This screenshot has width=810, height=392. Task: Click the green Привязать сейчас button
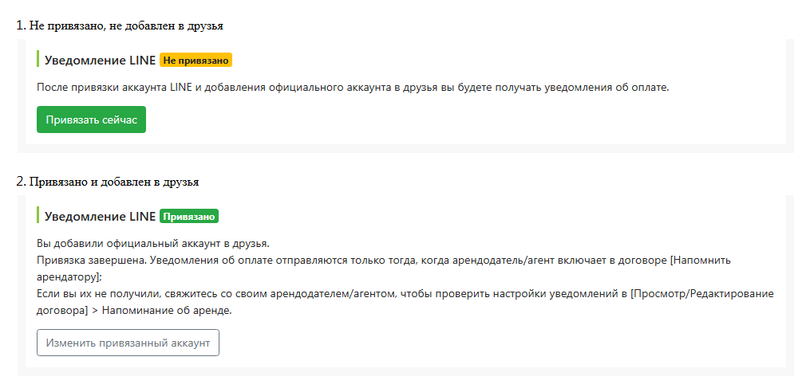(x=92, y=120)
